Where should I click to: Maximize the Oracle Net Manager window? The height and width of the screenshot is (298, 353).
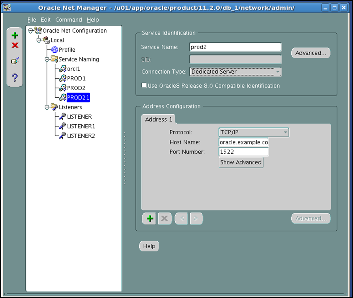[x=335, y=8]
